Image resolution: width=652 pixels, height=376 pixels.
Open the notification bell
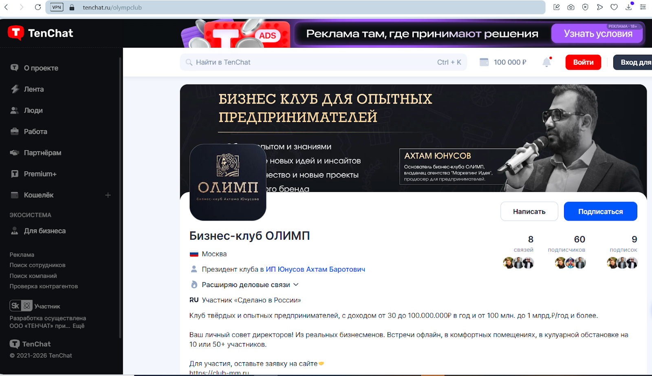[547, 62]
